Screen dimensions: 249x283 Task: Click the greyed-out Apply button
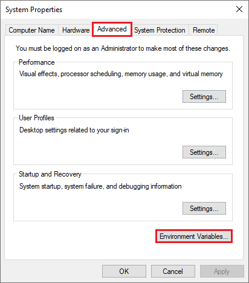coord(222,272)
